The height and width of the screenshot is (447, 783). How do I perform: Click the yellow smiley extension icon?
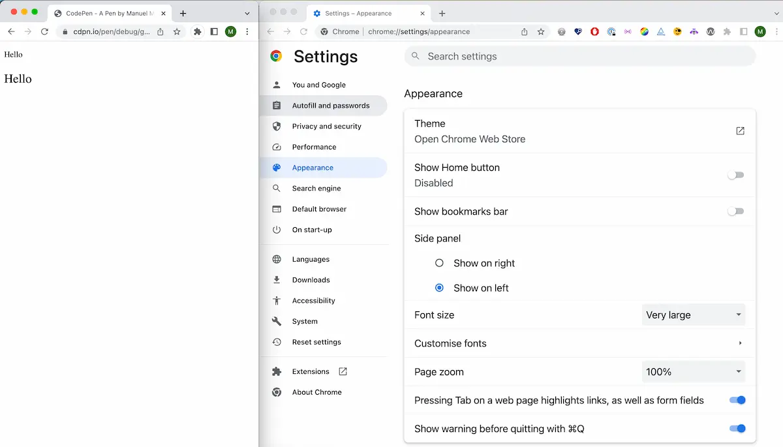click(x=677, y=31)
